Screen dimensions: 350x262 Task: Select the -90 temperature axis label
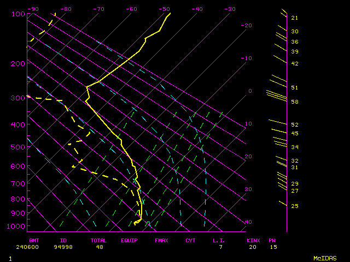(x=33, y=9)
